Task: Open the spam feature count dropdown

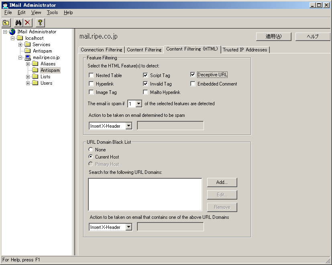Action: point(139,104)
